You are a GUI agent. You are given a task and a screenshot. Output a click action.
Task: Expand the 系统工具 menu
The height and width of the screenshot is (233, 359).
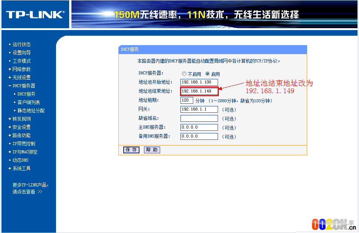click(21, 168)
